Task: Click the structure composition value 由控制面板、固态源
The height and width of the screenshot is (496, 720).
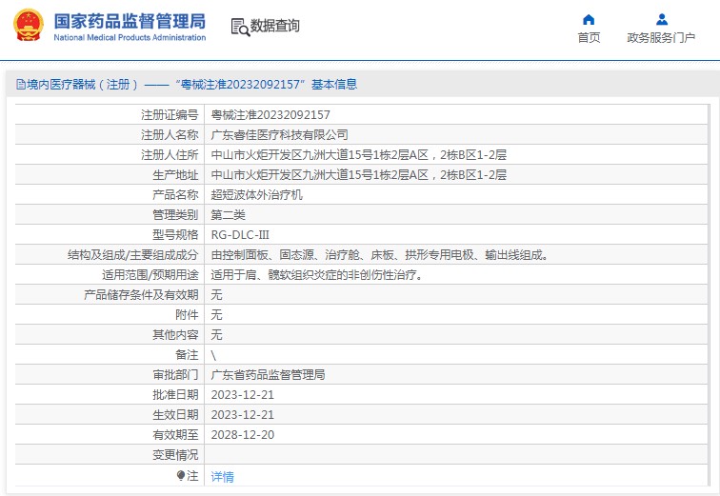Action: [379, 254]
